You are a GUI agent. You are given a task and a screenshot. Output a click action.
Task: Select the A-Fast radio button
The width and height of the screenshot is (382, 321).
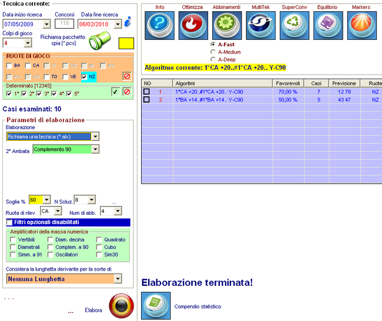tap(213, 45)
